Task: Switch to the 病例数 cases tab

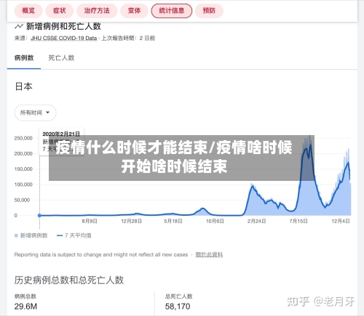Action: [24, 58]
